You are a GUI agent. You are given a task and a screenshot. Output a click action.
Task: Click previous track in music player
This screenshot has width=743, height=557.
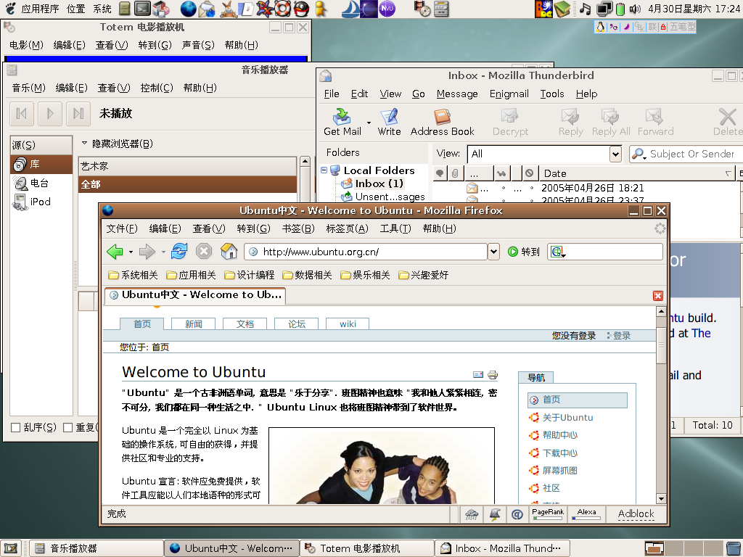pos(21,113)
